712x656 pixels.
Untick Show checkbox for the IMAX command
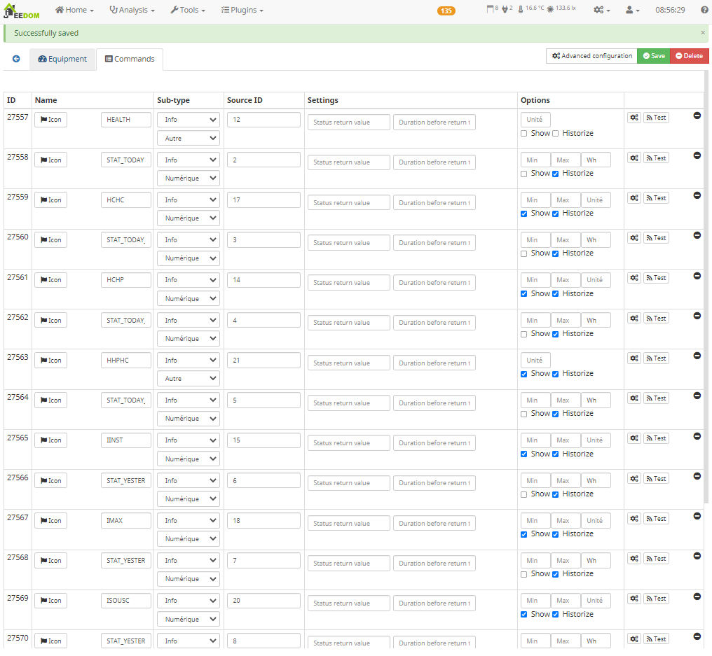pos(524,534)
